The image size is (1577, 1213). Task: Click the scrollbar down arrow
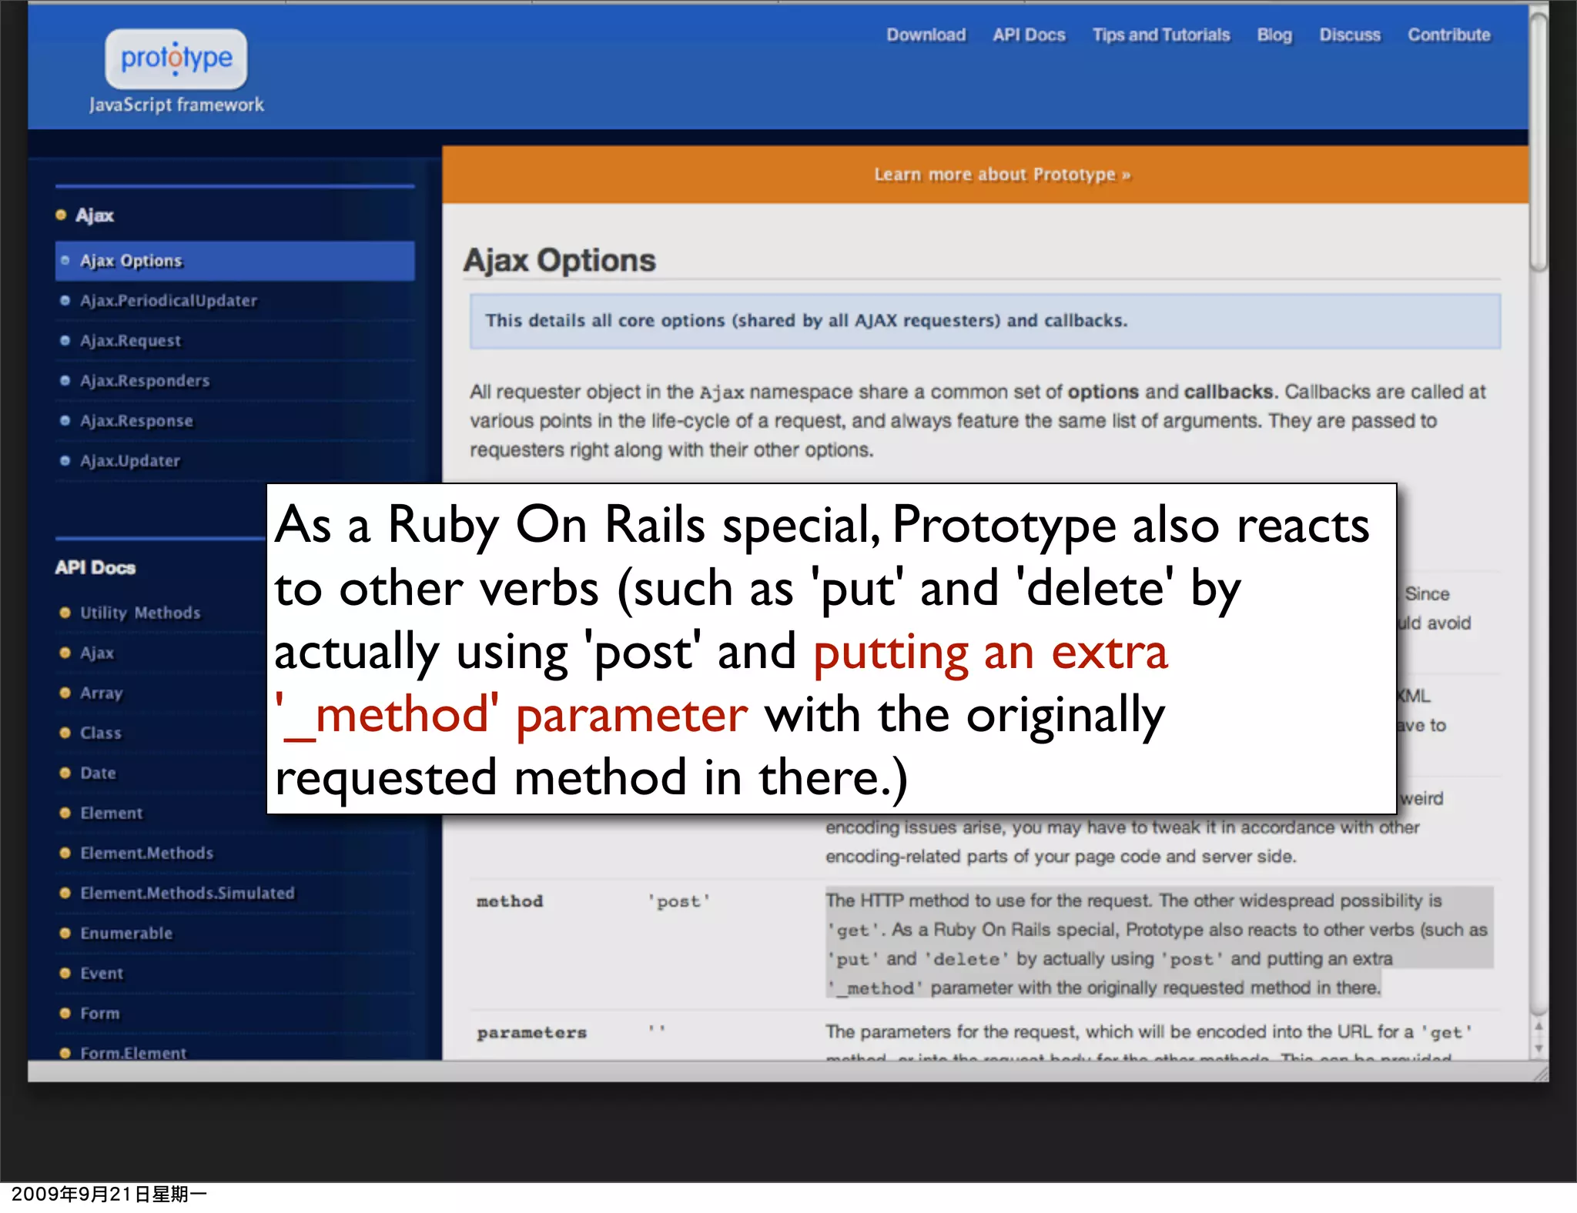coord(1538,1048)
